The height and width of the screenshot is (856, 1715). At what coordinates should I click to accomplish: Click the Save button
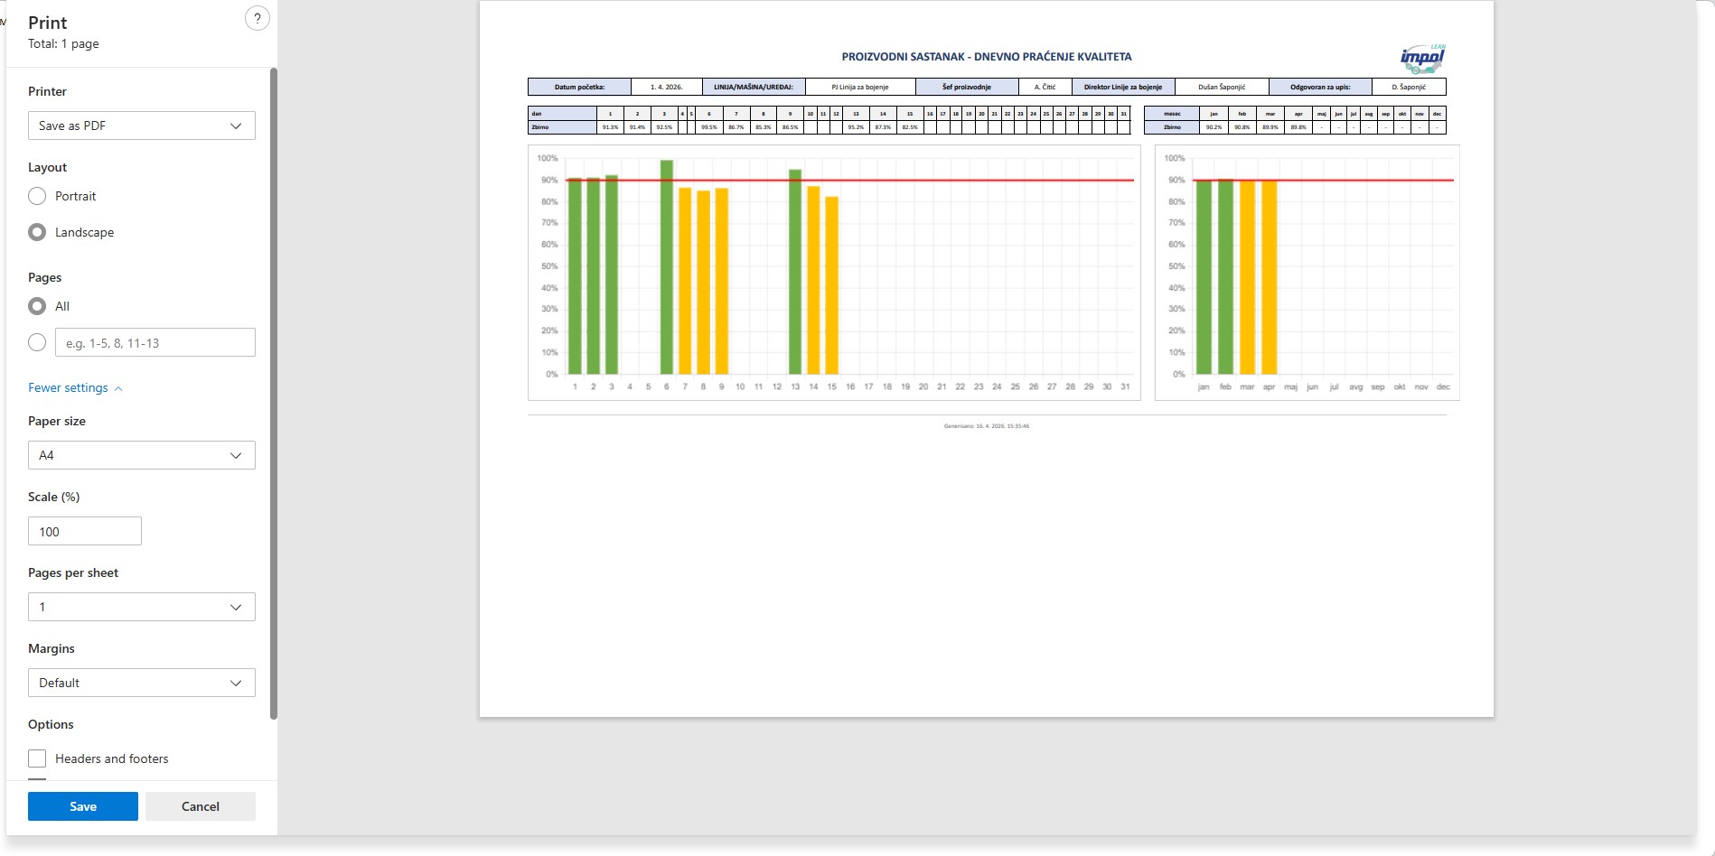click(x=83, y=806)
